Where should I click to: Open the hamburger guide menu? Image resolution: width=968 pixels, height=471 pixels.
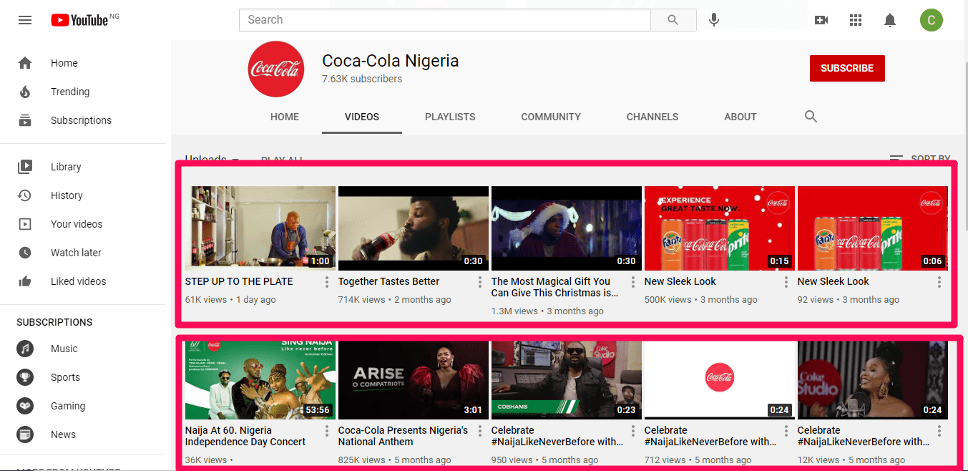[x=25, y=20]
